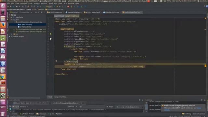The width and height of the screenshot is (208, 117).
Task: Open Google Chrome from the Ubuntu launcher
Action: click(3, 77)
